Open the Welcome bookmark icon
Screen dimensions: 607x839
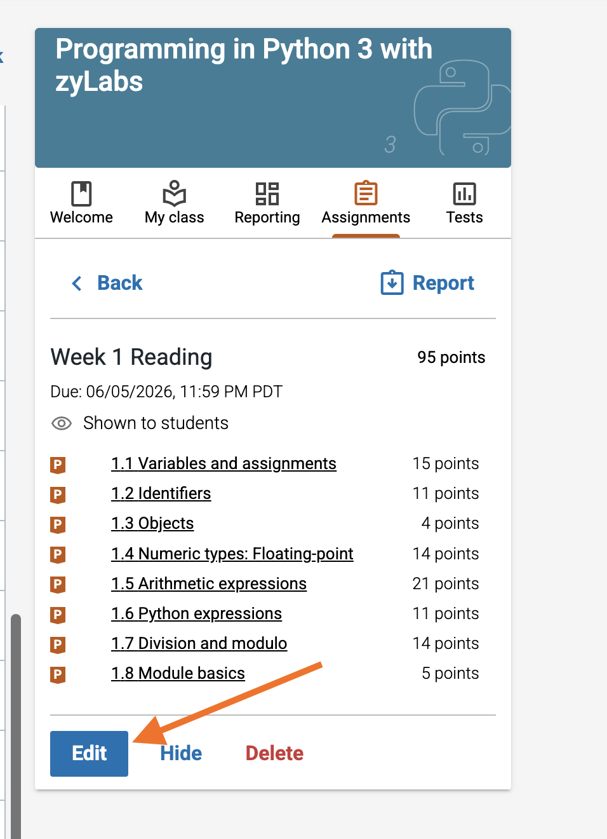[x=81, y=194]
